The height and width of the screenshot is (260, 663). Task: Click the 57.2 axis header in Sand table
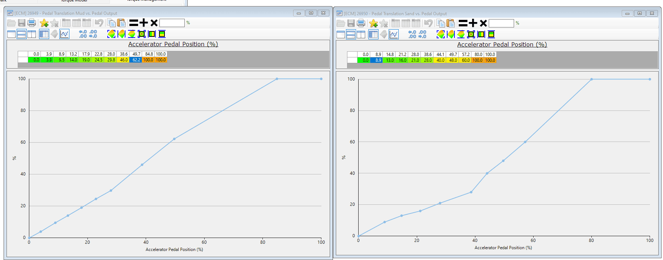pyautogui.click(x=465, y=55)
